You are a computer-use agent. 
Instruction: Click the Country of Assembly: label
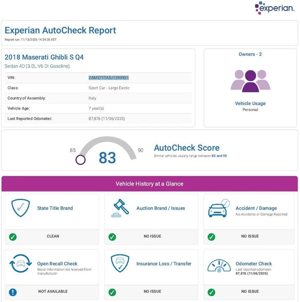[26, 98]
